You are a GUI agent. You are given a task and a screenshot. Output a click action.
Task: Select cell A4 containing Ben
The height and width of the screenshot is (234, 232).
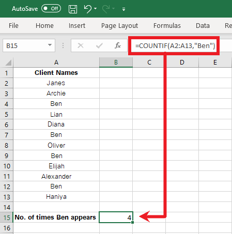click(56, 104)
